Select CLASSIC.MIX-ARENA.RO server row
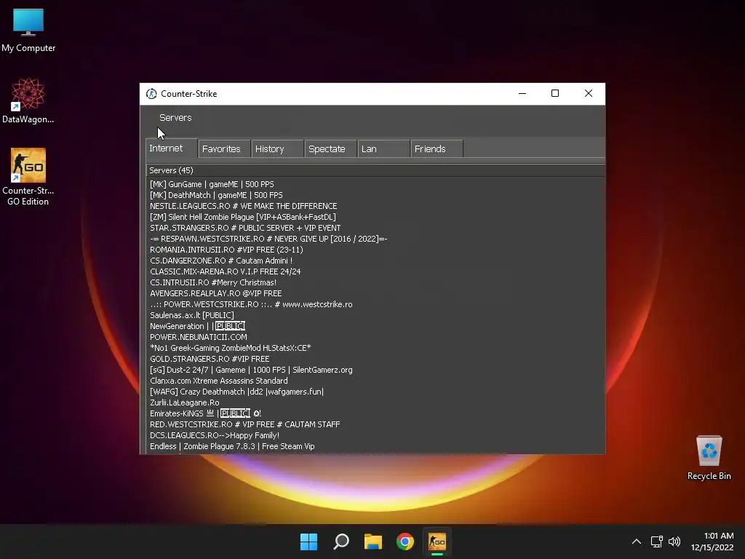This screenshot has height=559, width=745. pos(375,272)
